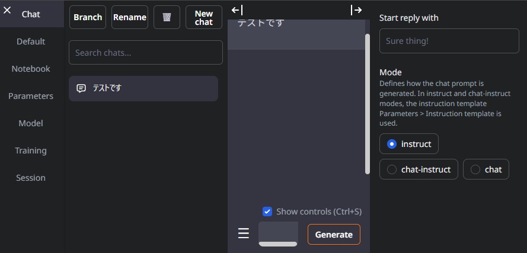Close the sidebar with the X icon
527x253 pixels.
[7, 10]
